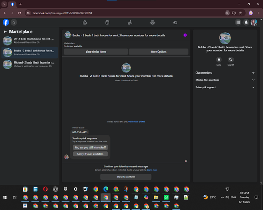
Task: Open Microsoft Edge from the taskbar
Action: 106,189
